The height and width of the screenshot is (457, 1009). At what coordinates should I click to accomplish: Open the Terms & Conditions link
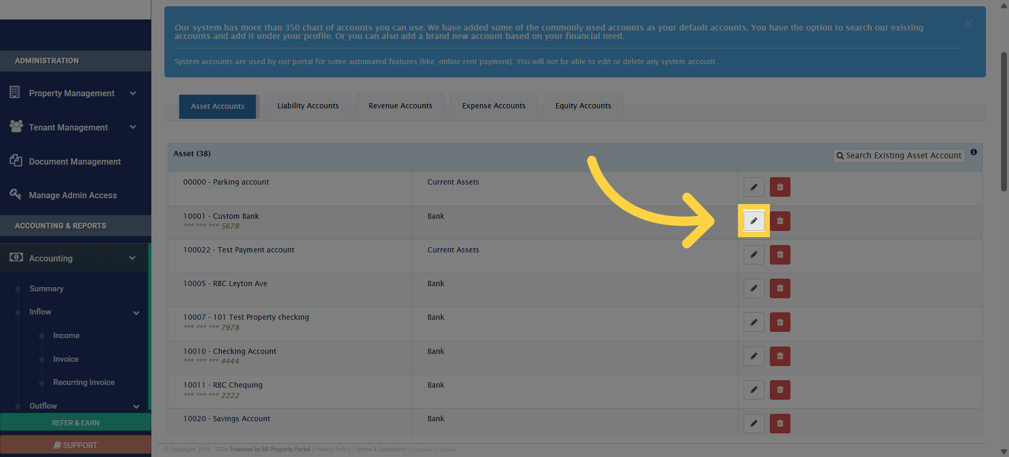(x=381, y=450)
